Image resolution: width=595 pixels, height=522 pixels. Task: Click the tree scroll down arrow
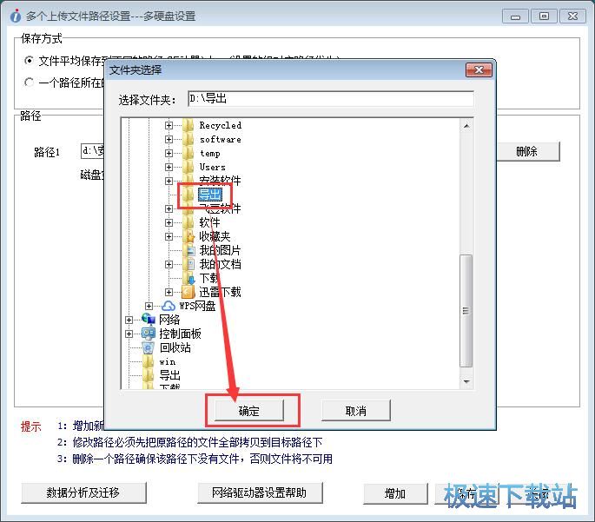point(466,381)
